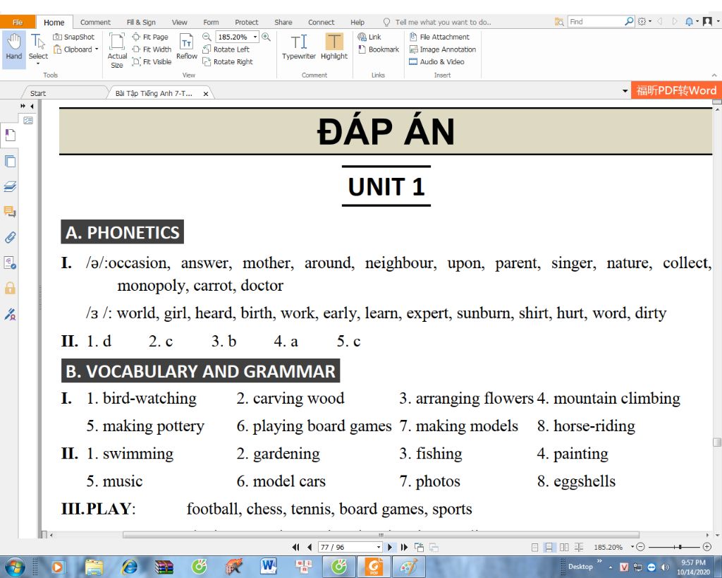Switch to the Comment ribbon tab

coord(95,22)
